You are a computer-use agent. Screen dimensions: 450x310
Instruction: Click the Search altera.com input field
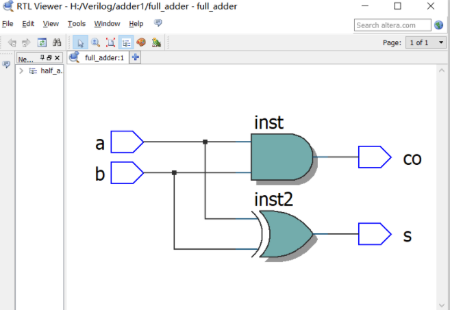(392, 25)
